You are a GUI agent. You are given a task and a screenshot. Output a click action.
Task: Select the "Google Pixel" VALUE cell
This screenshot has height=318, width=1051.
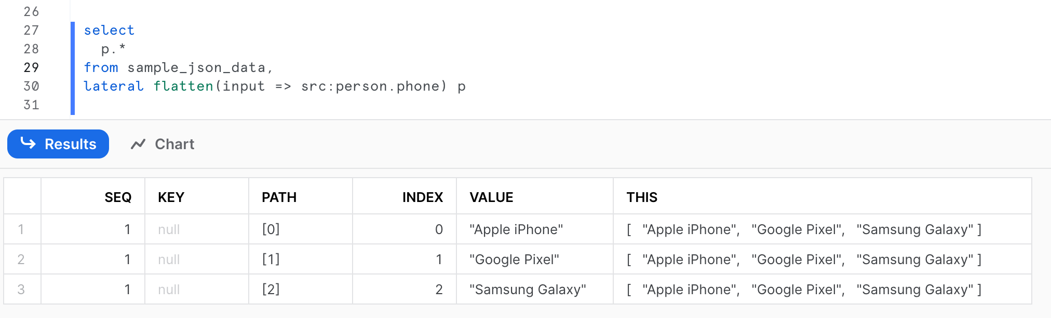coord(514,259)
